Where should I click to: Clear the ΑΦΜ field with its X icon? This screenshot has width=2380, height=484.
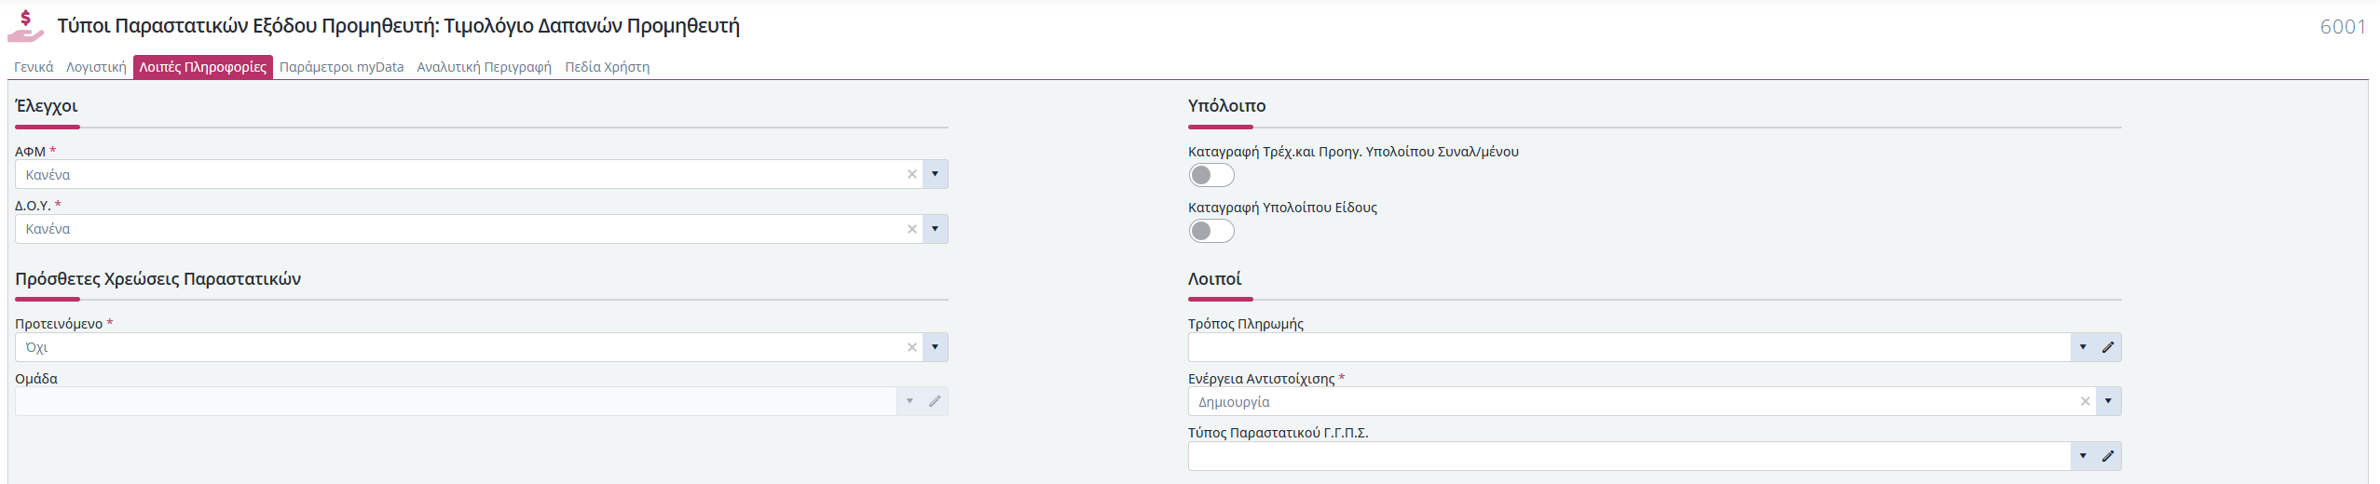click(912, 174)
